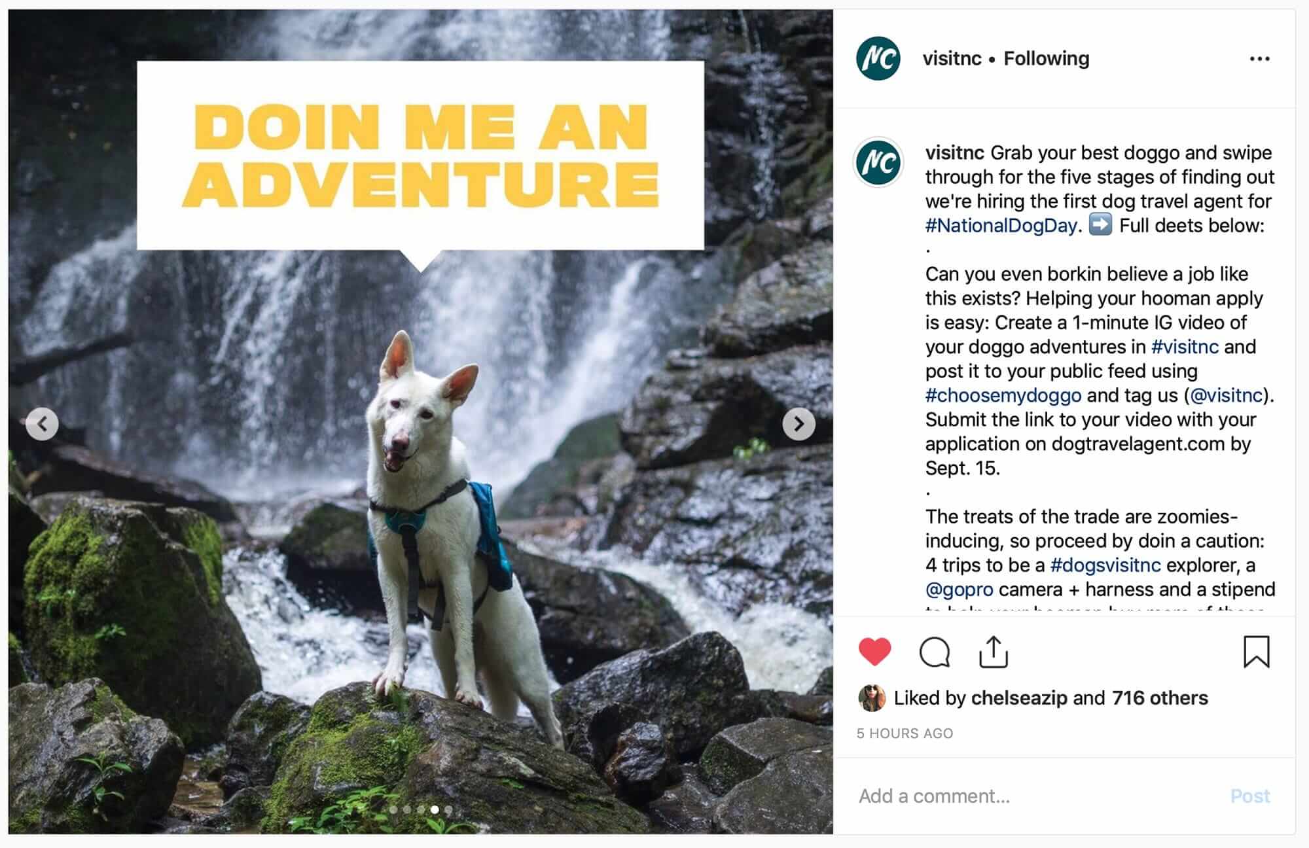Open the #choosemydoggo hashtag link
This screenshot has width=1309, height=848.
[x=1003, y=395]
